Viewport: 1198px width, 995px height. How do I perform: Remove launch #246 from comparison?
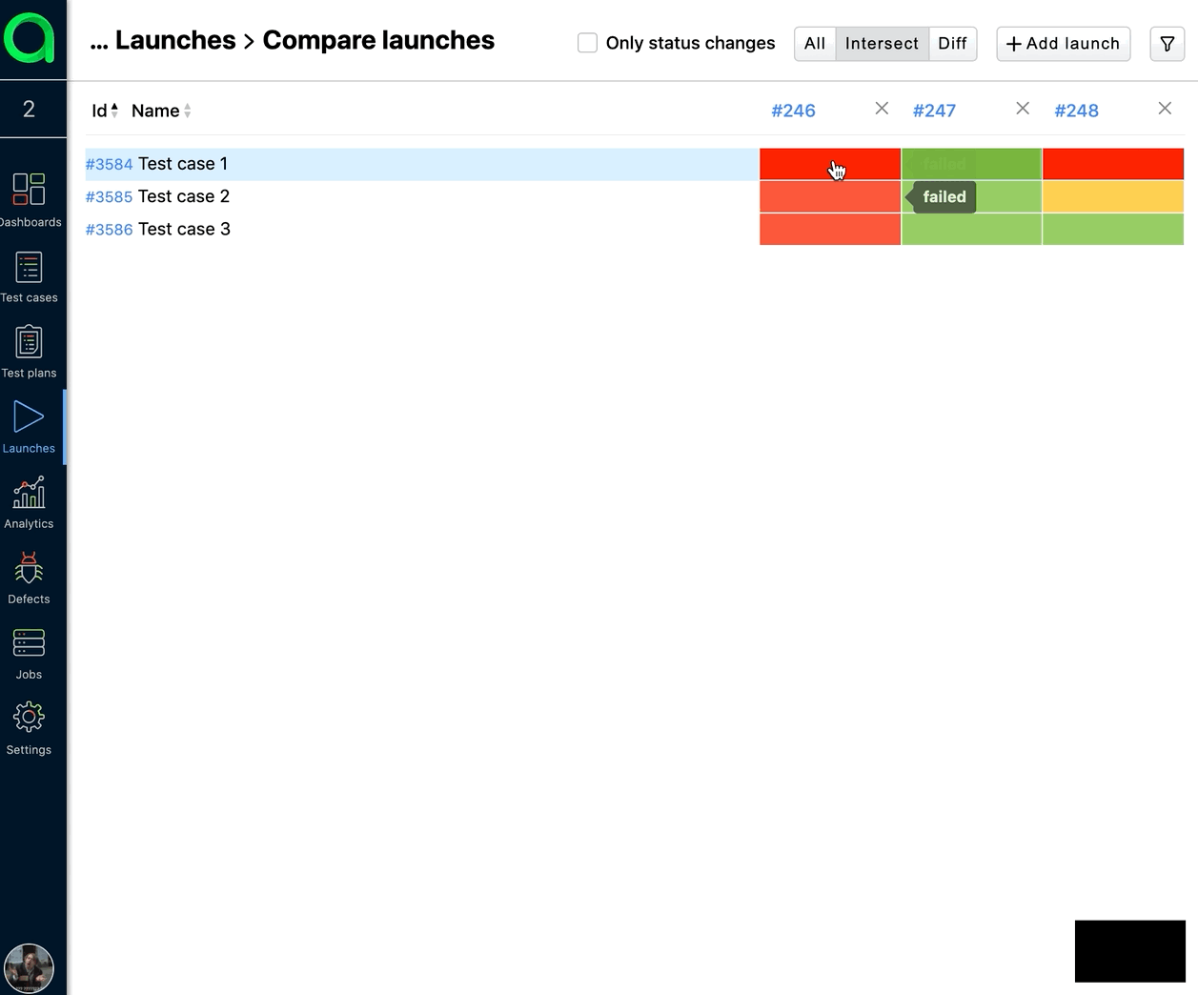pyautogui.click(x=882, y=109)
